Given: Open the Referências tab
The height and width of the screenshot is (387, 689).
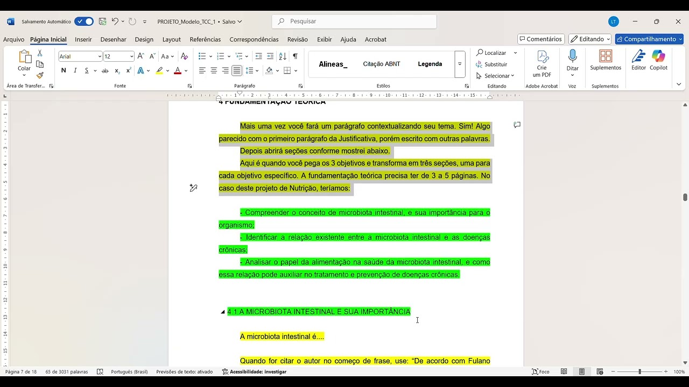Looking at the screenshot, I should 205,39.
